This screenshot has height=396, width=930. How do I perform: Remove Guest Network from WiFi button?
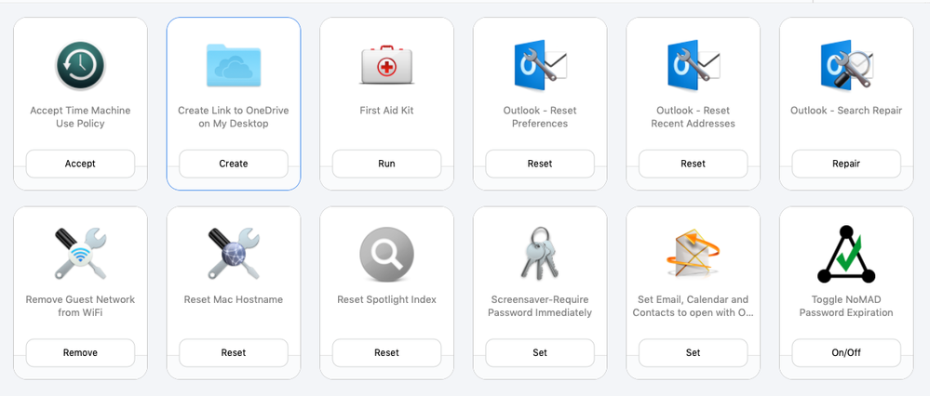pos(80,353)
